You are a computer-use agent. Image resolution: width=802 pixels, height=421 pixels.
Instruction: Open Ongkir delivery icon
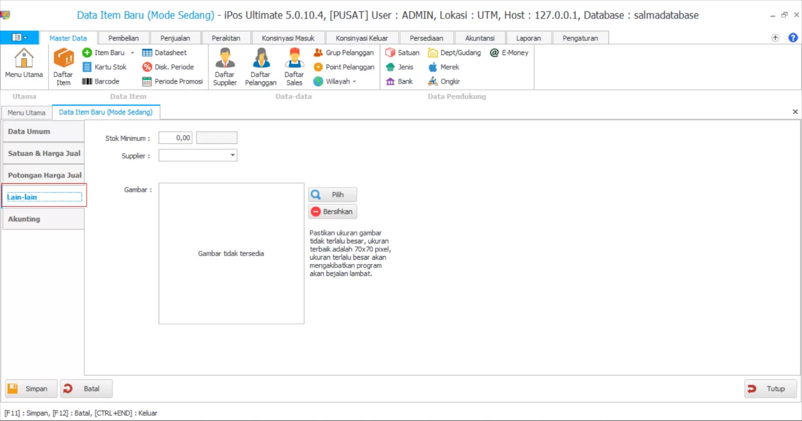(x=432, y=81)
